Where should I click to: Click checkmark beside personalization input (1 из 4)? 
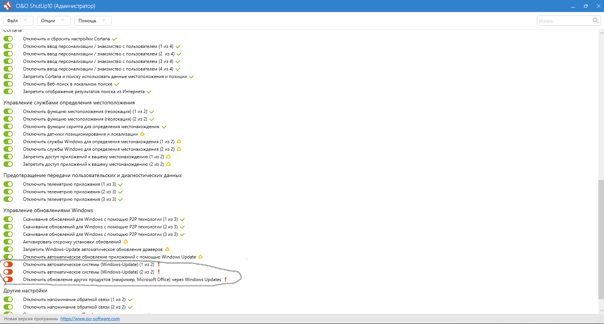point(178,46)
